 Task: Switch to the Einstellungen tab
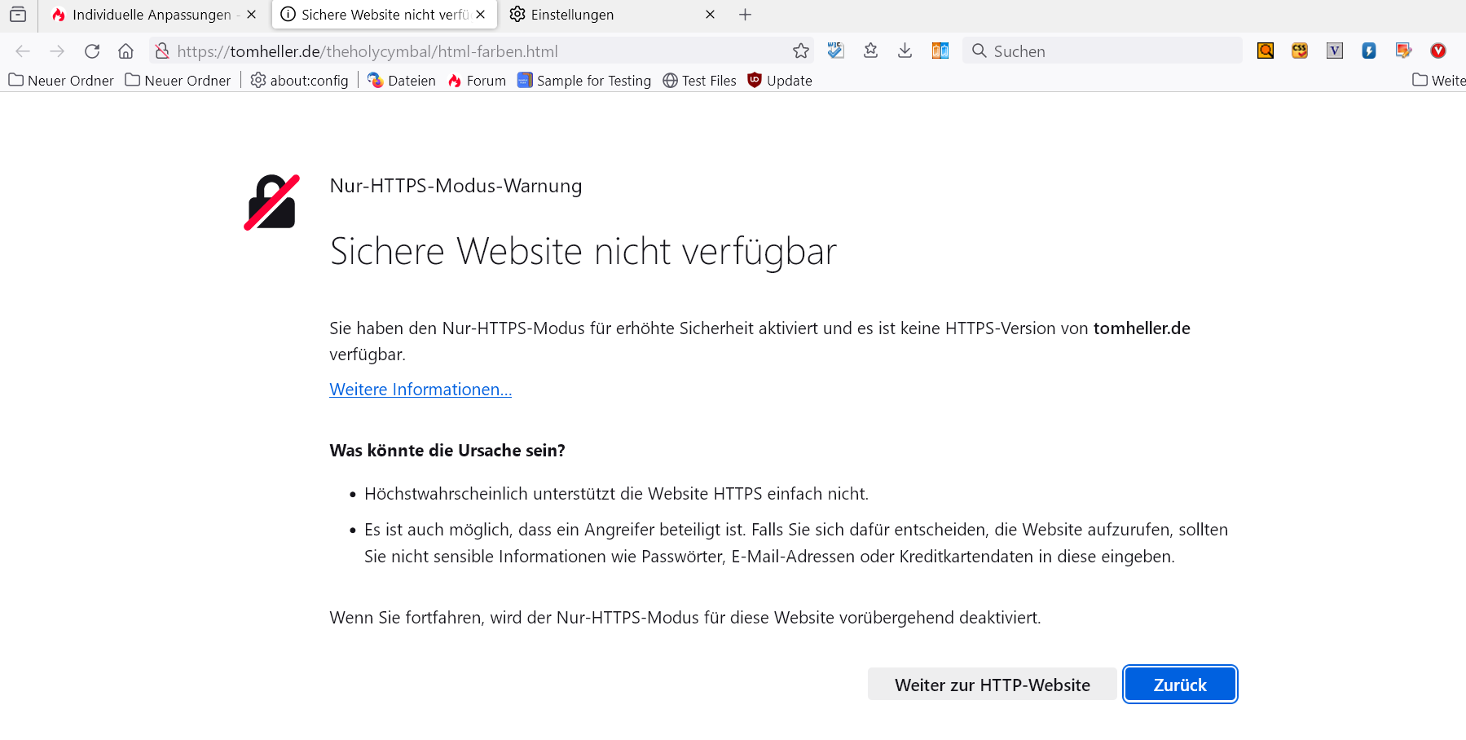click(572, 15)
